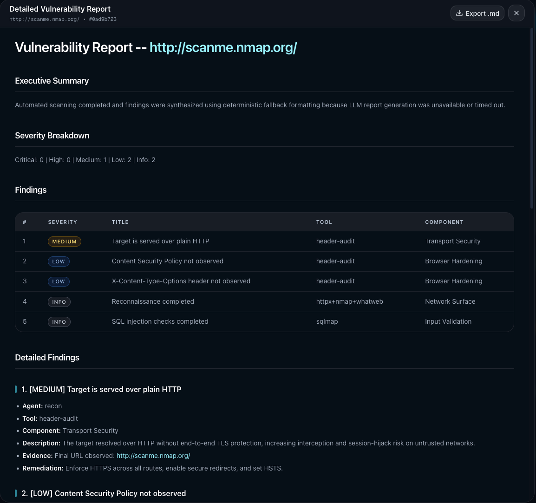The height and width of the screenshot is (503, 536).
Task: Click the LOW badge for Content Security Policy
Action: [59, 261]
